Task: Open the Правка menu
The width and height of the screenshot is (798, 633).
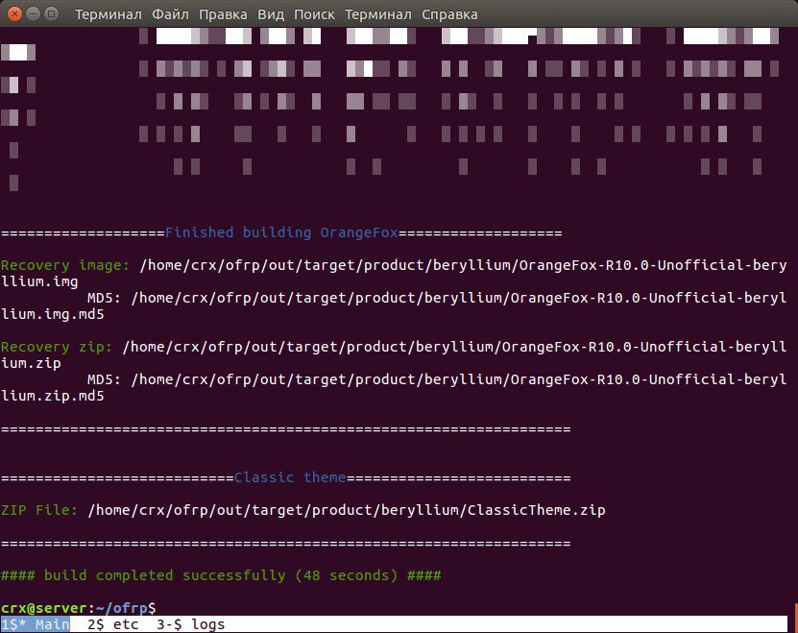Action: point(223,14)
